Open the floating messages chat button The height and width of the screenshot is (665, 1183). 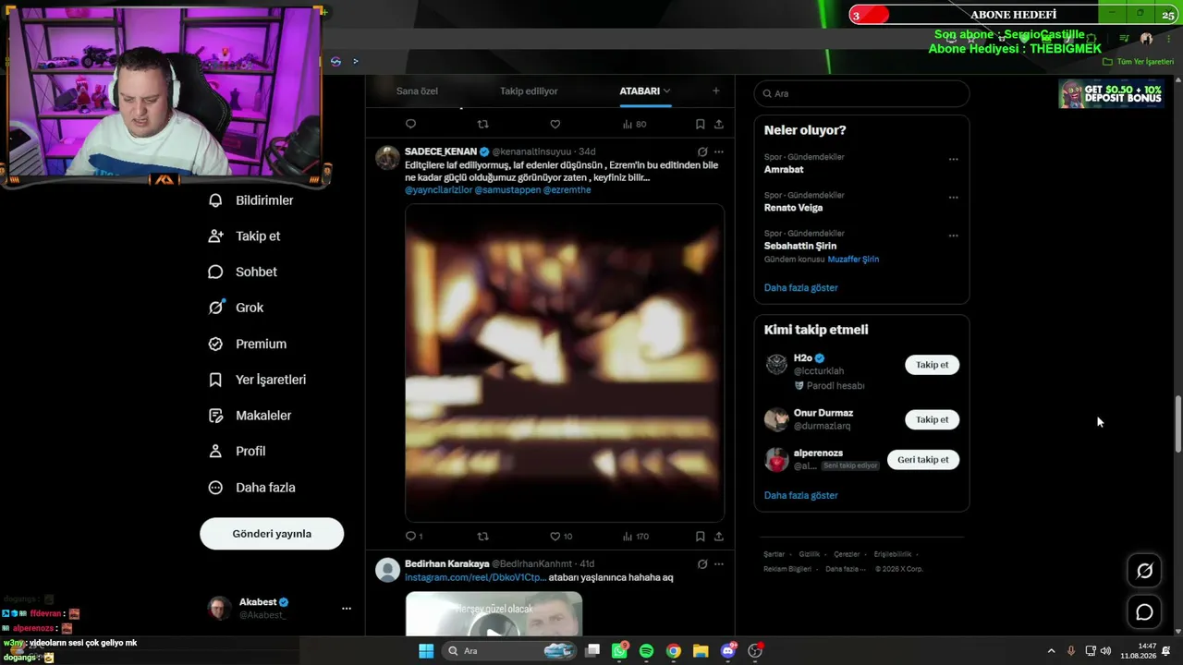click(1144, 611)
